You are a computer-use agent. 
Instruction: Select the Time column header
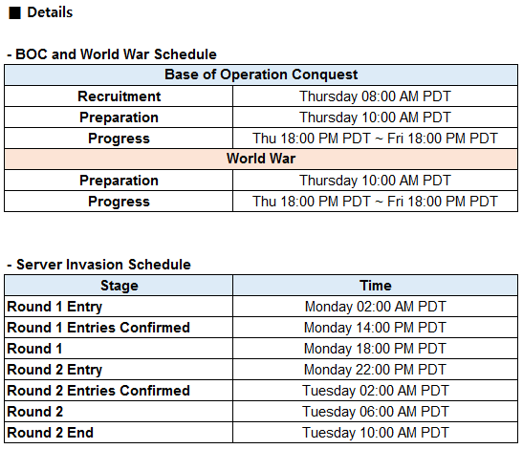(375, 286)
